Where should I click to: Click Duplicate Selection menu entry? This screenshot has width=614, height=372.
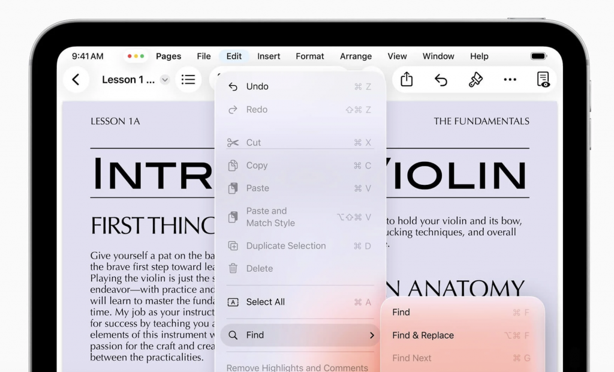pyautogui.click(x=285, y=246)
